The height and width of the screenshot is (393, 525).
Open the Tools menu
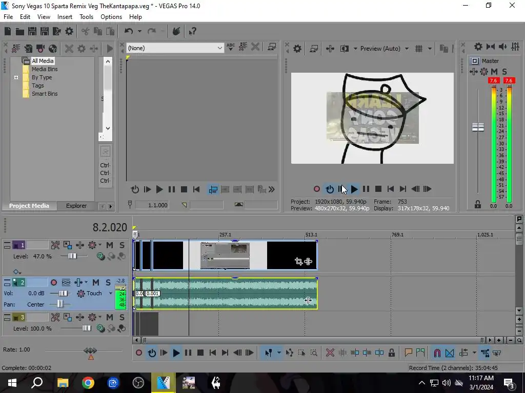86,17
